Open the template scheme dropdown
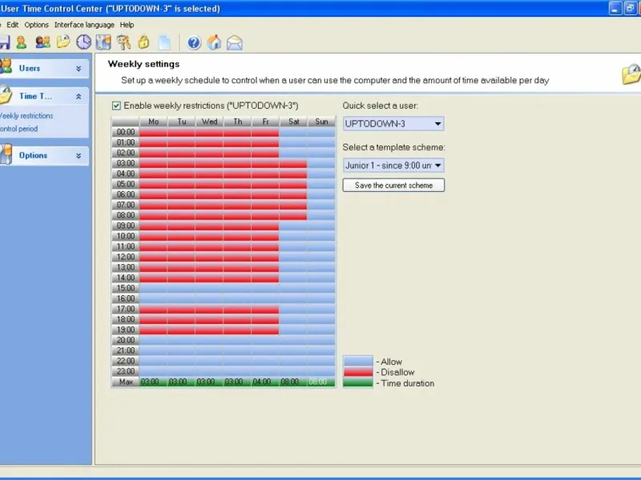 click(x=393, y=166)
